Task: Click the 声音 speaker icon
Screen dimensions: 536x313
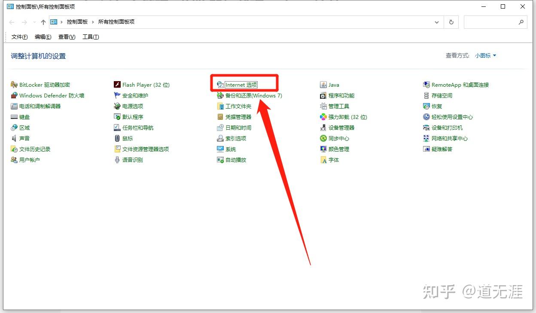Action: 14,139
